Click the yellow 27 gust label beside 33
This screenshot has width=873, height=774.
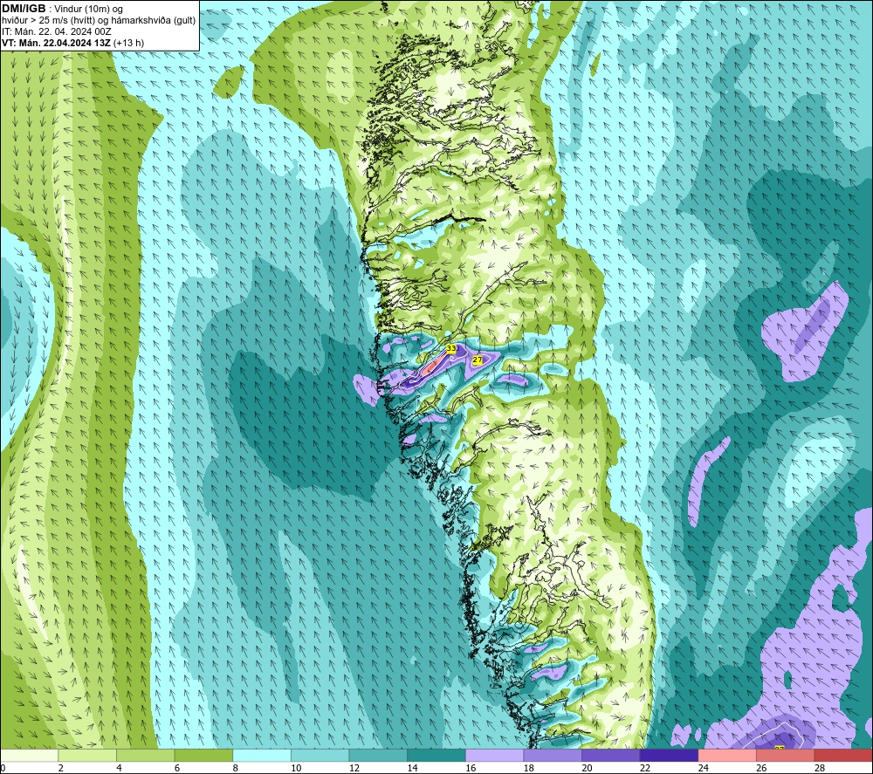[x=478, y=360]
